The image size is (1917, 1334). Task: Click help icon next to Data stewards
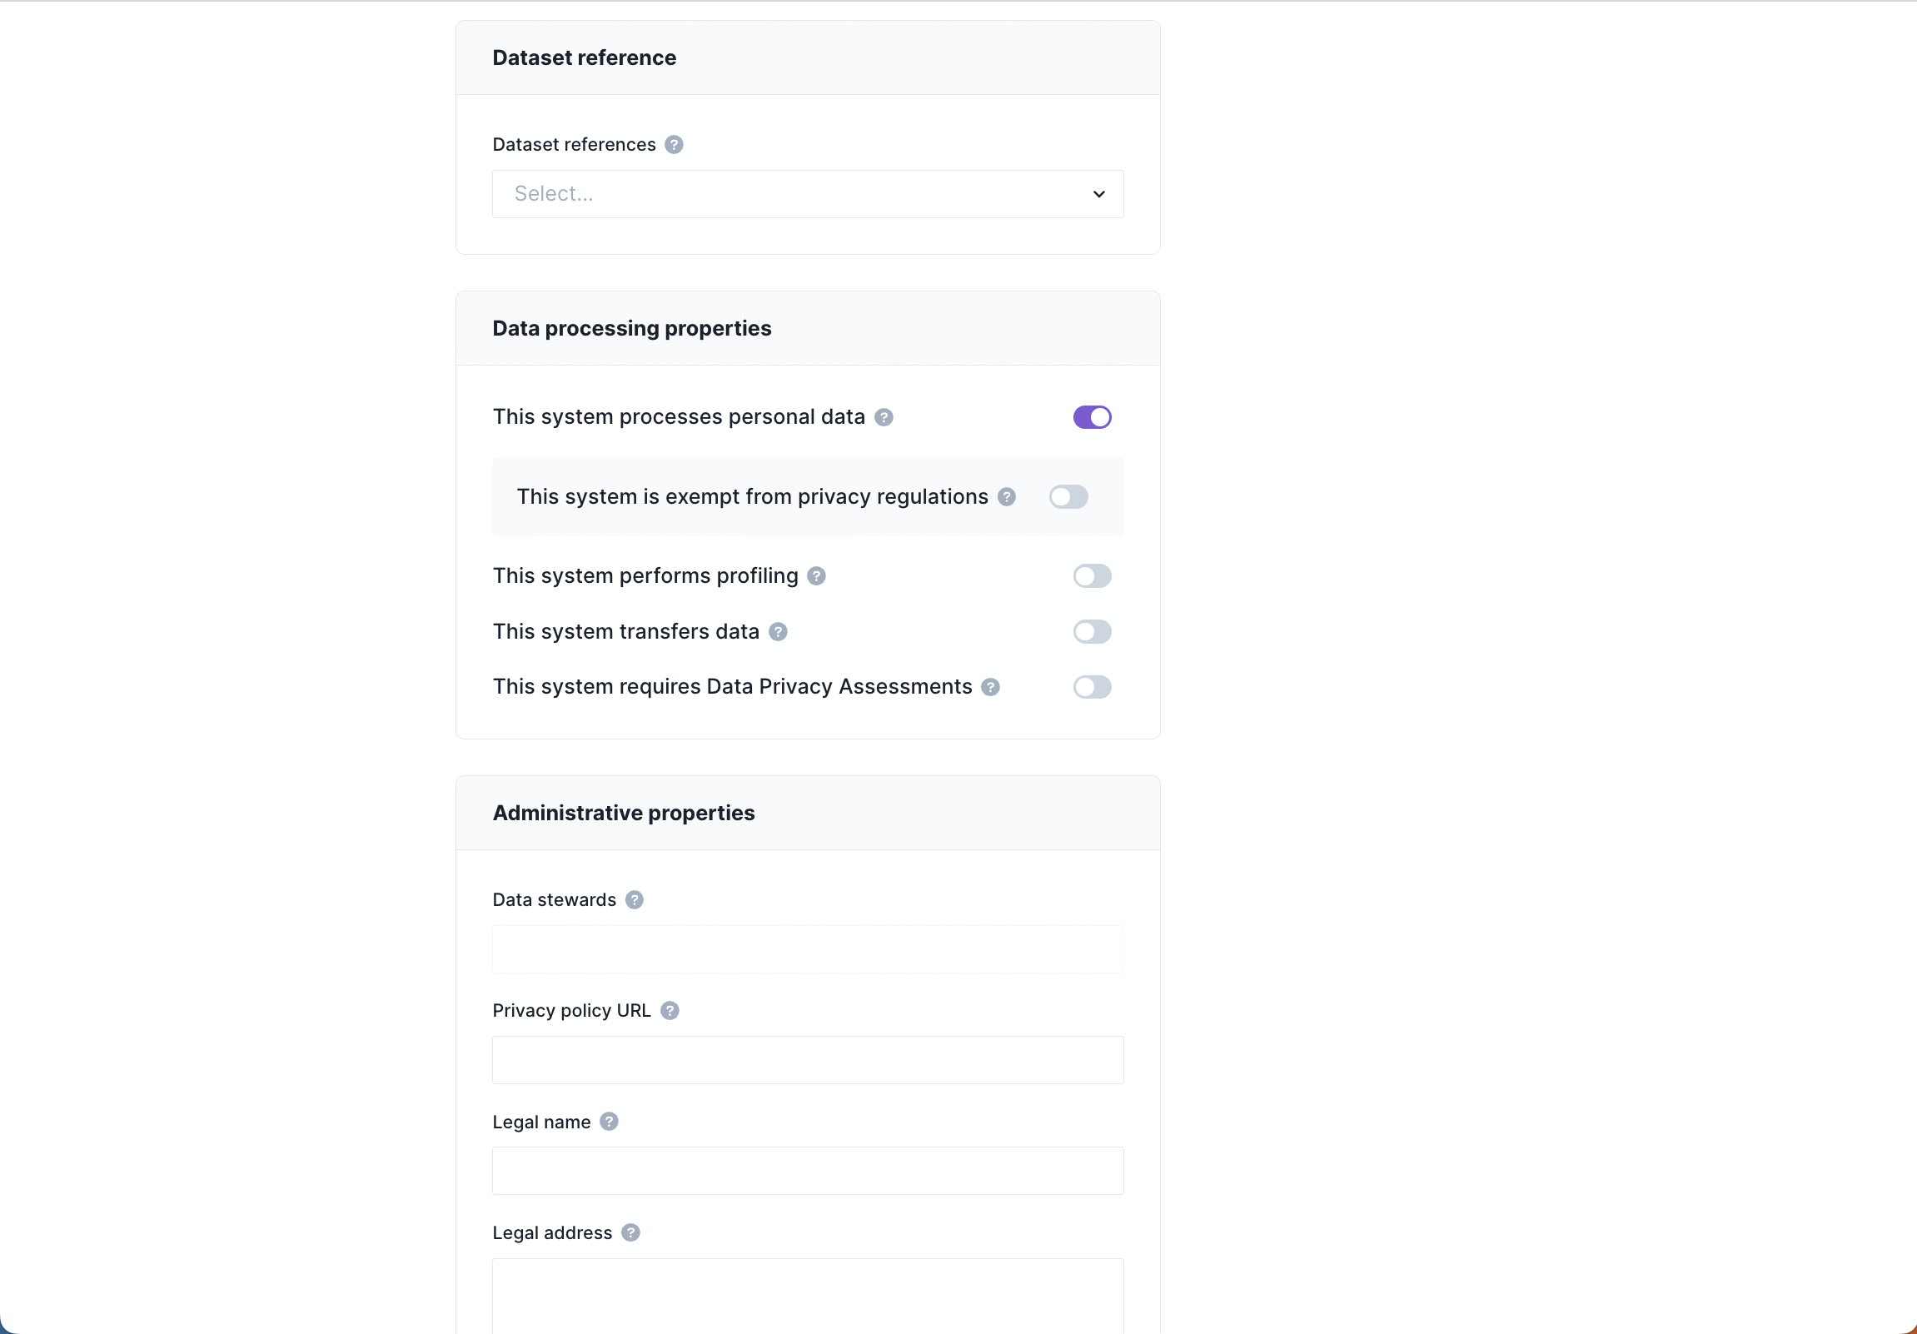[x=635, y=900]
